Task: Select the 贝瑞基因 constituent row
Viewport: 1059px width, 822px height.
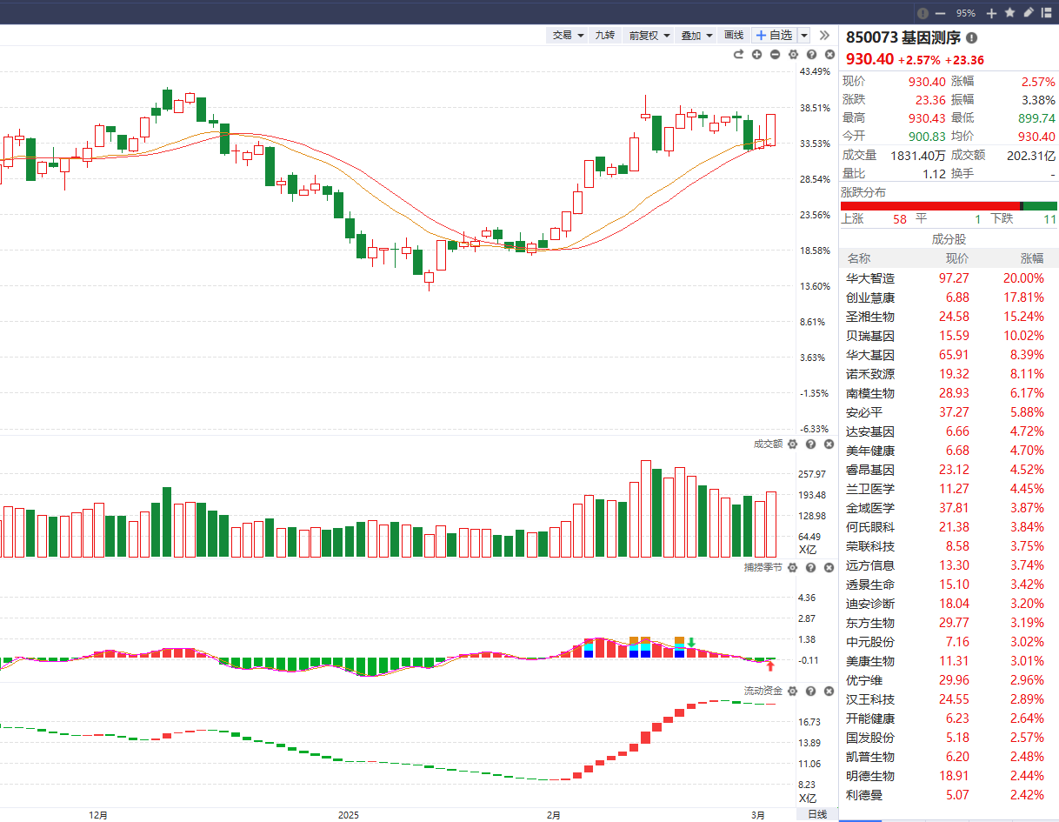Action: coord(949,336)
